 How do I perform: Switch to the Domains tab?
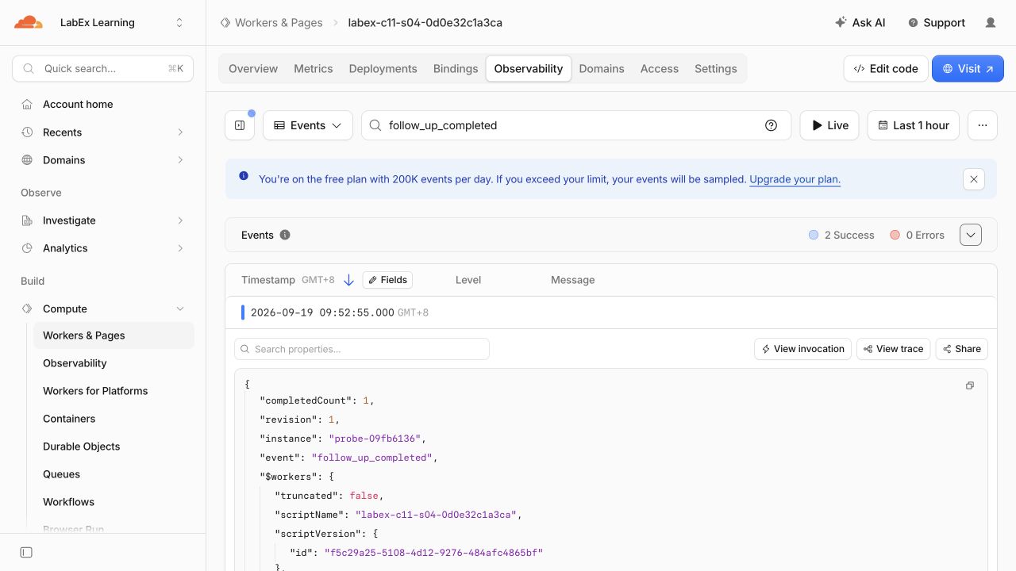click(602, 69)
